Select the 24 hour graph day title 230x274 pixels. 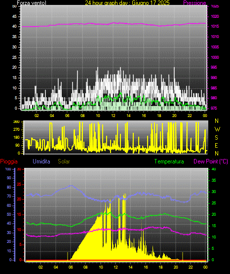point(127,3)
